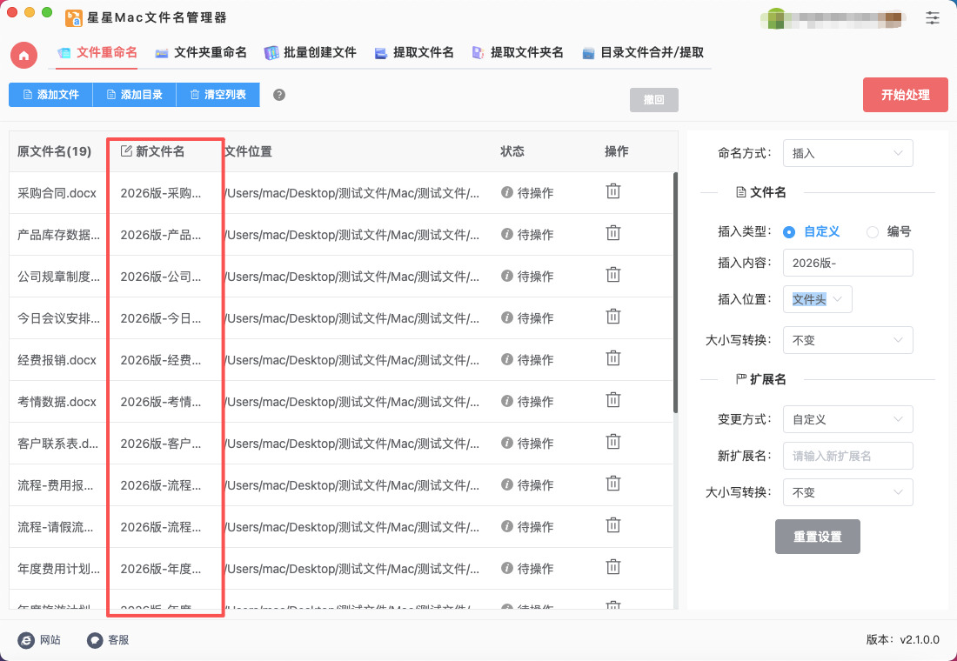Image resolution: width=957 pixels, height=661 pixels.
Task: Click new name cell 2026版-客户…
Action: (161, 443)
